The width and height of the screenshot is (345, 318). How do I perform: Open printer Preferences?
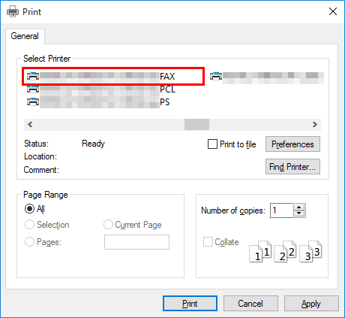click(x=292, y=144)
